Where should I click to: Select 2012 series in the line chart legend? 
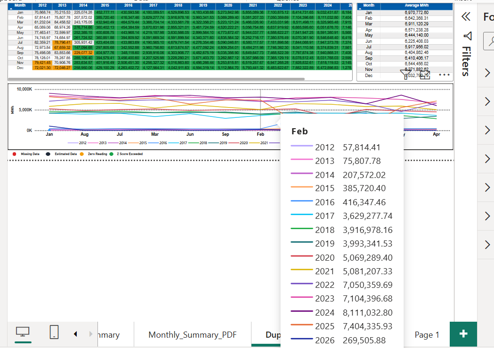point(77,143)
